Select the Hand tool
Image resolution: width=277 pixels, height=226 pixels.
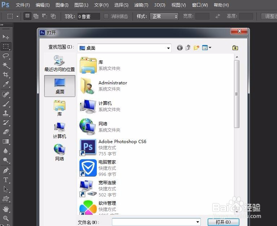6,209
